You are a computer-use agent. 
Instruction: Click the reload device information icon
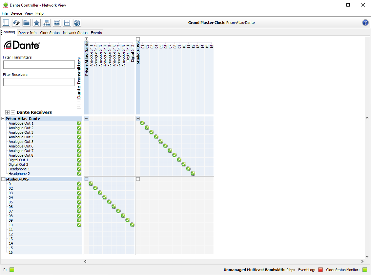pyautogui.click(x=16, y=23)
